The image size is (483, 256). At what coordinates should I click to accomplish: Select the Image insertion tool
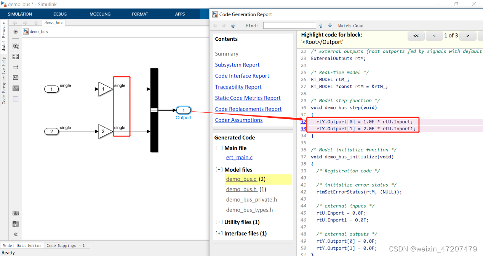coord(16,88)
